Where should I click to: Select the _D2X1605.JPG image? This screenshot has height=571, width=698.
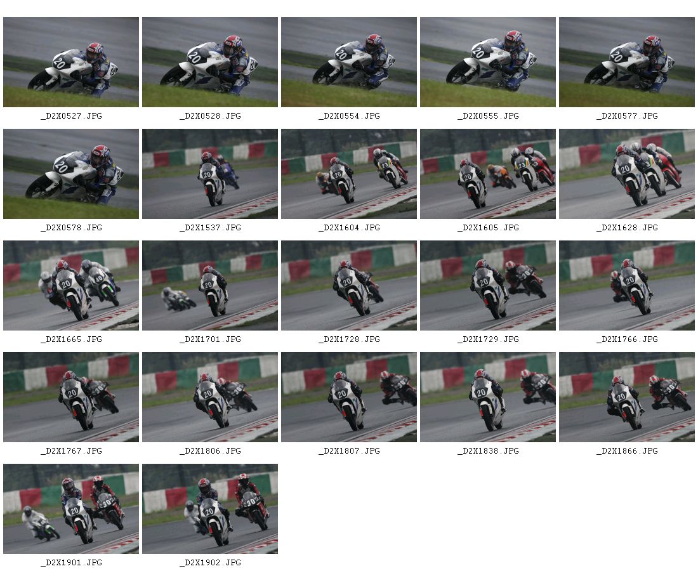[487, 174]
